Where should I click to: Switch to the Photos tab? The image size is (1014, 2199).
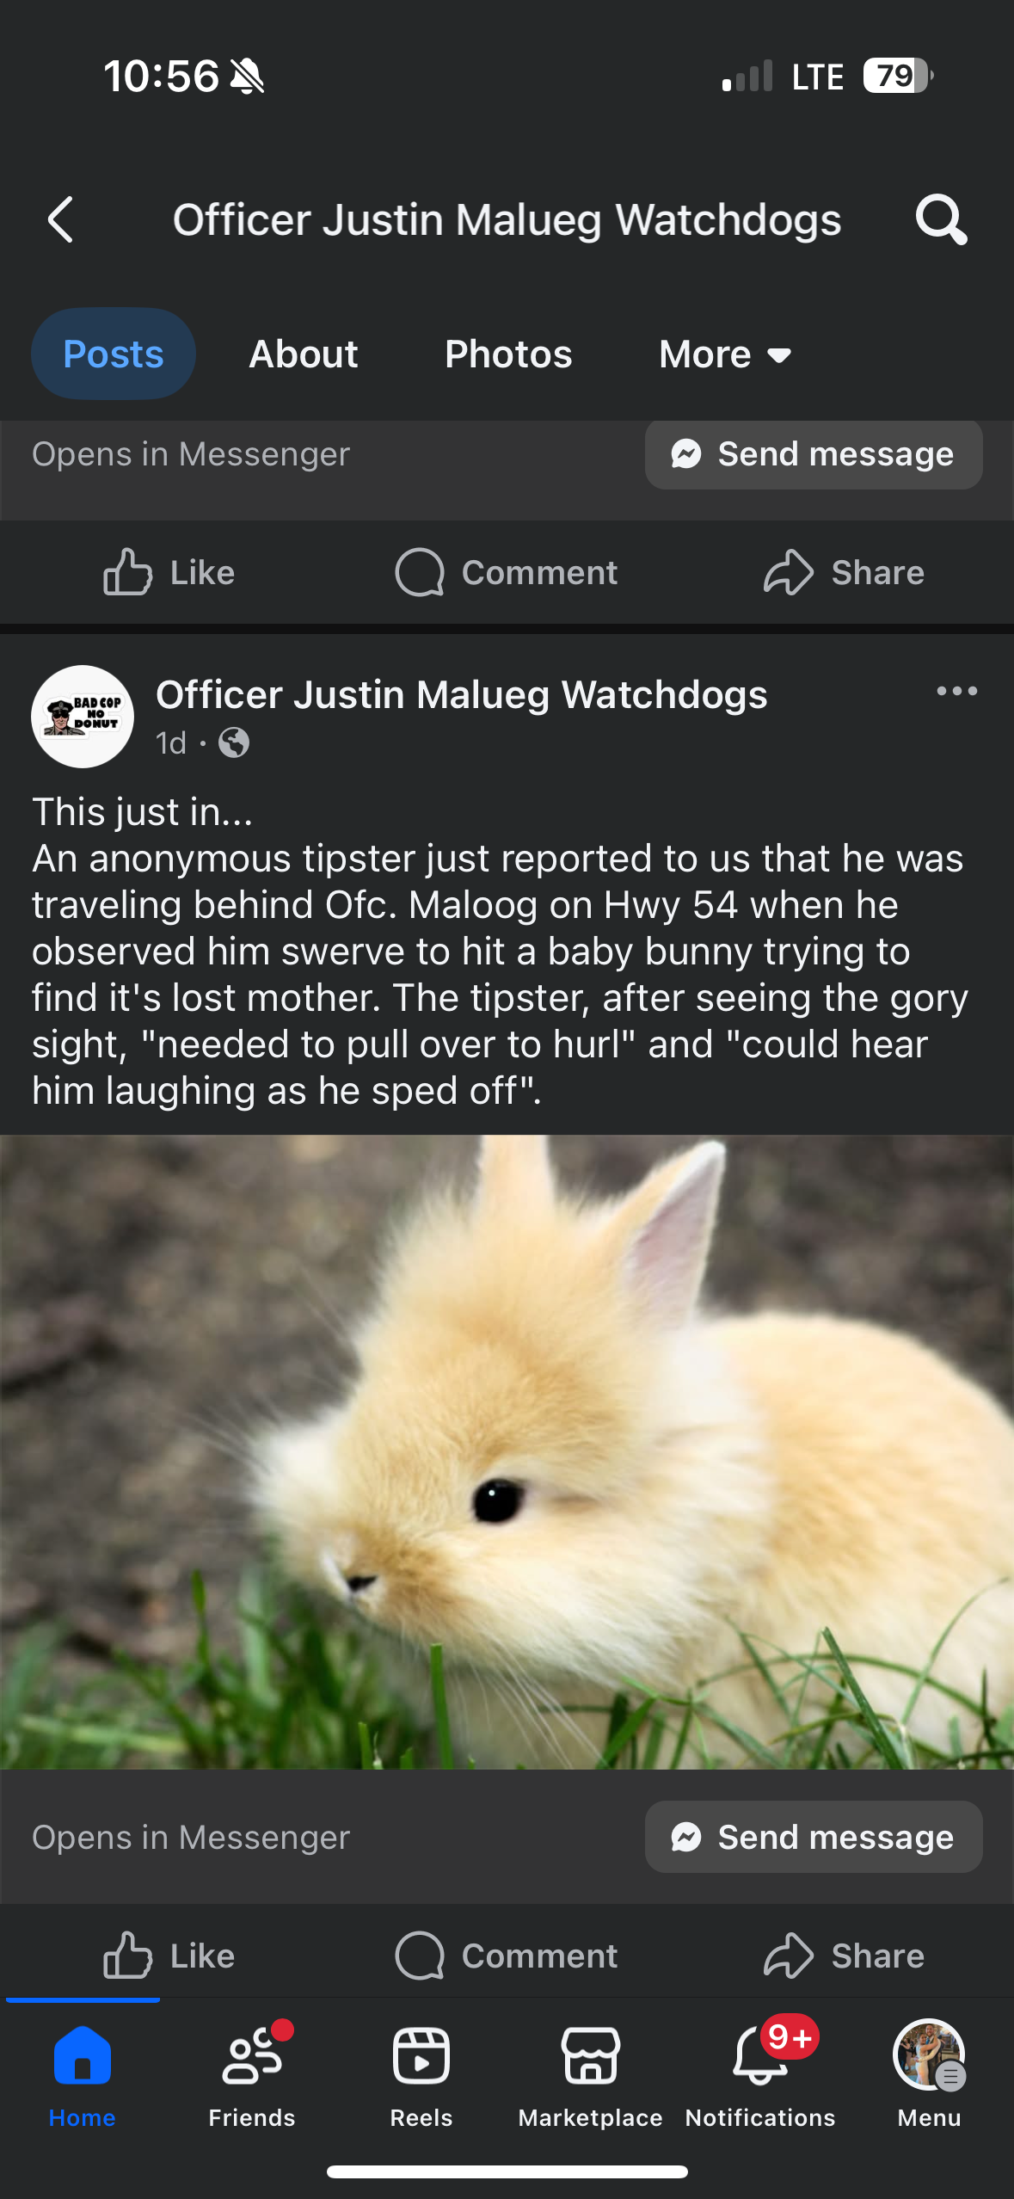point(508,354)
